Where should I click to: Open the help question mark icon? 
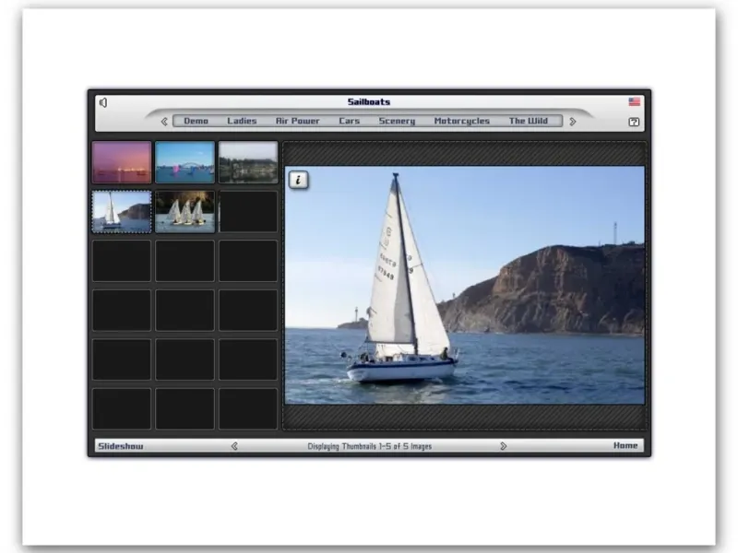[x=634, y=122]
